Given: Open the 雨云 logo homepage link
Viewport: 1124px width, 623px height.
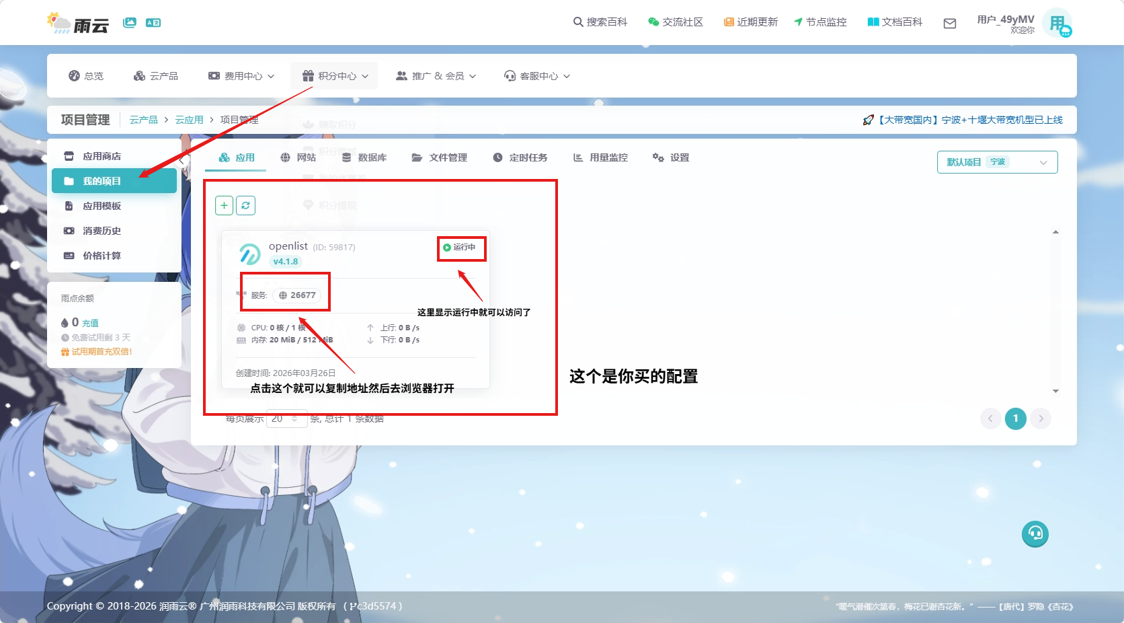Looking at the screenshot, I should click(x=78, y=24).
